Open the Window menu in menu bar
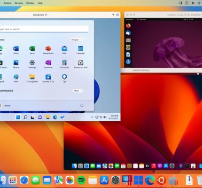This screenshot has height=188, width=202. coord(30,3)
